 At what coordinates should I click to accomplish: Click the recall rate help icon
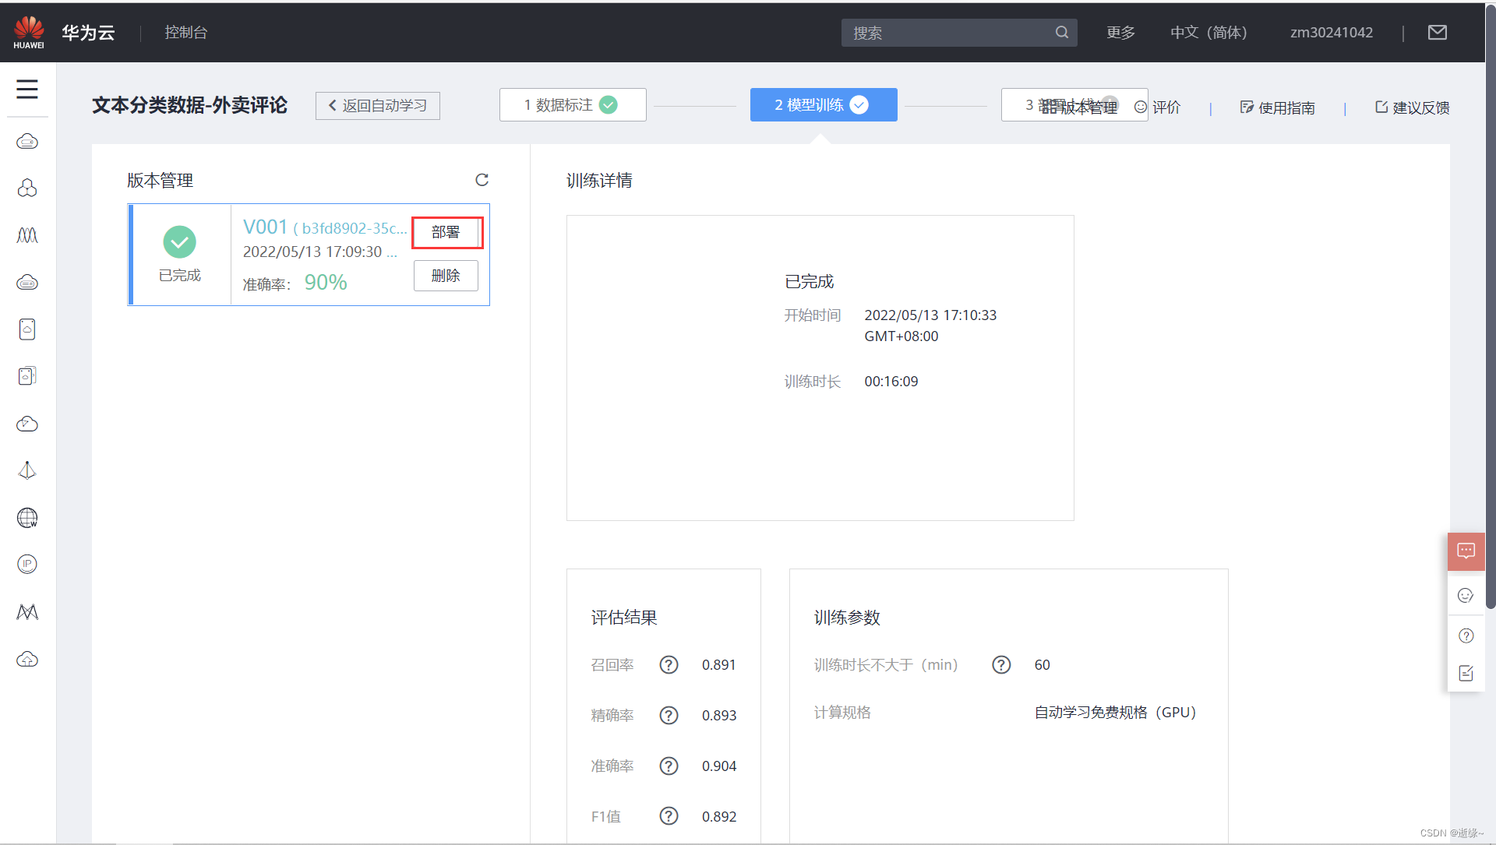point(669,665)
